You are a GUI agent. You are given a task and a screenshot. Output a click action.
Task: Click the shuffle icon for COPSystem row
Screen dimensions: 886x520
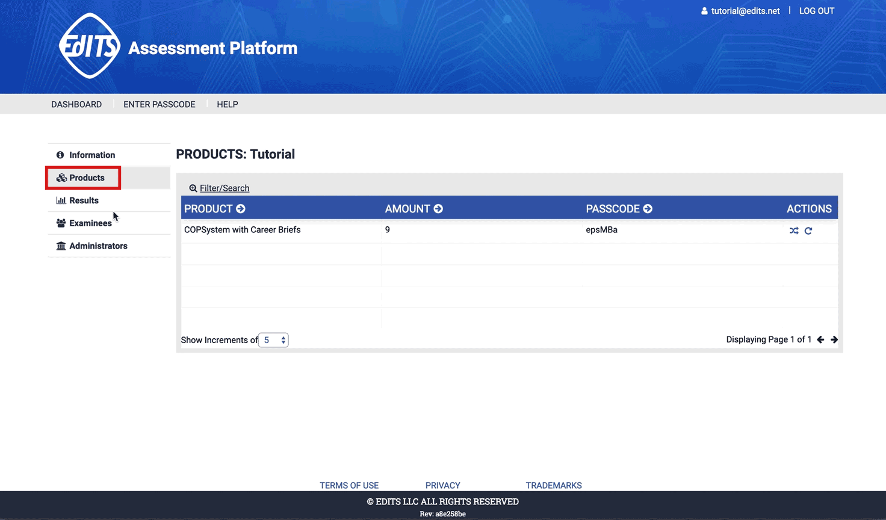[x=794, y=231]
